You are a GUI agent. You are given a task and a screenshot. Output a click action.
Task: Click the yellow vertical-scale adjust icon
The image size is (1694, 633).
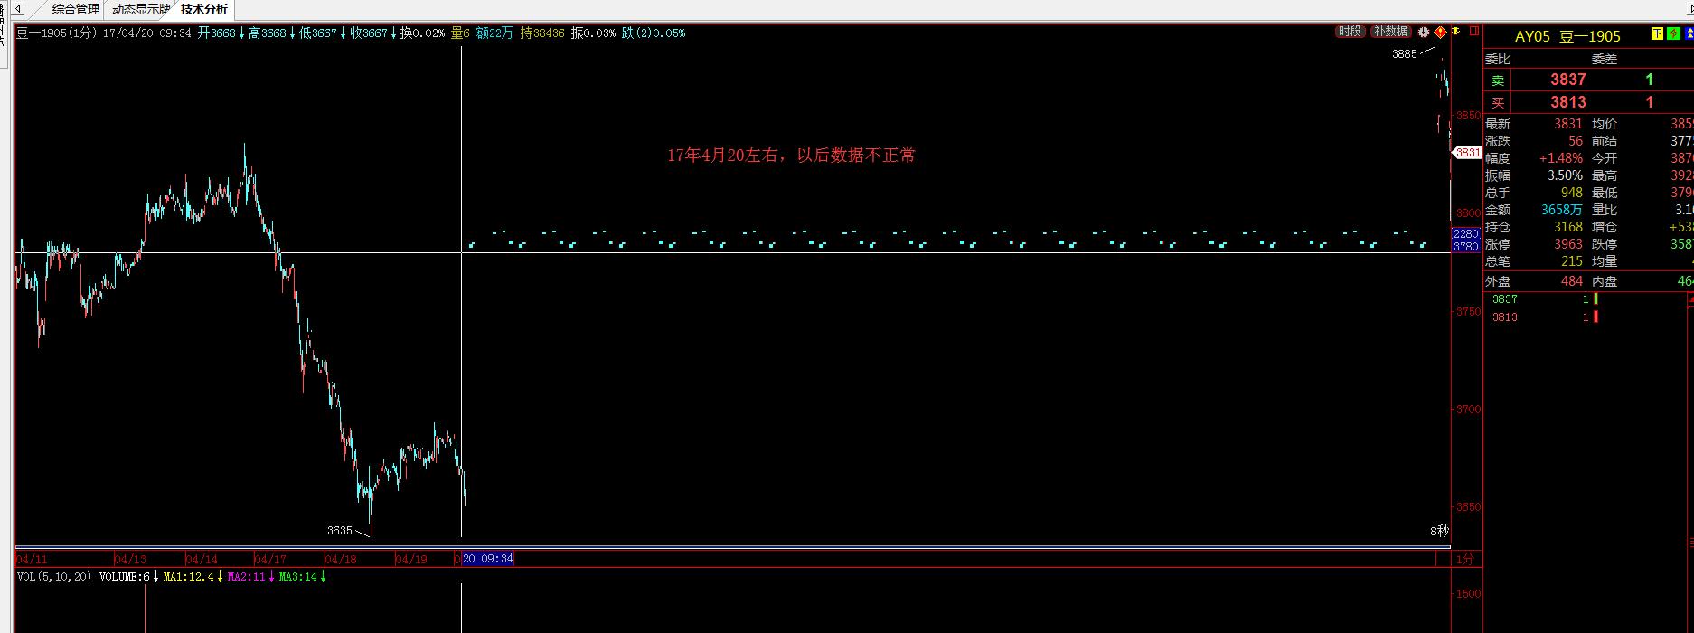[1456, 32]
